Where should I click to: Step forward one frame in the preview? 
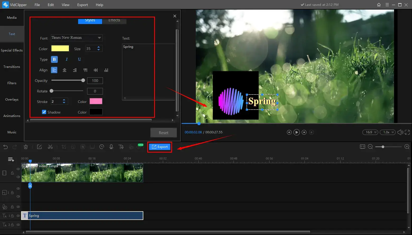click(304, 132)
